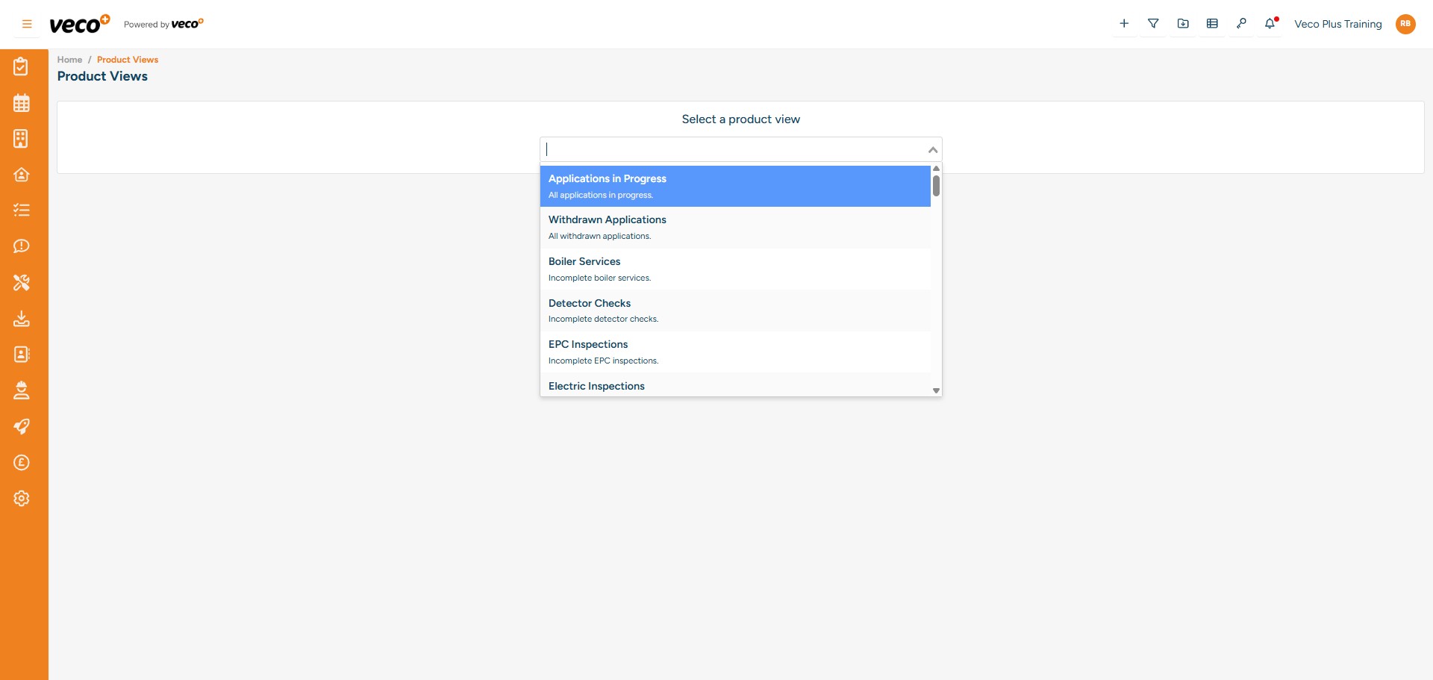Click the key icon in the top toolbar
The height and width of the screenshot is (680, 1433).
click(1241, 23)
